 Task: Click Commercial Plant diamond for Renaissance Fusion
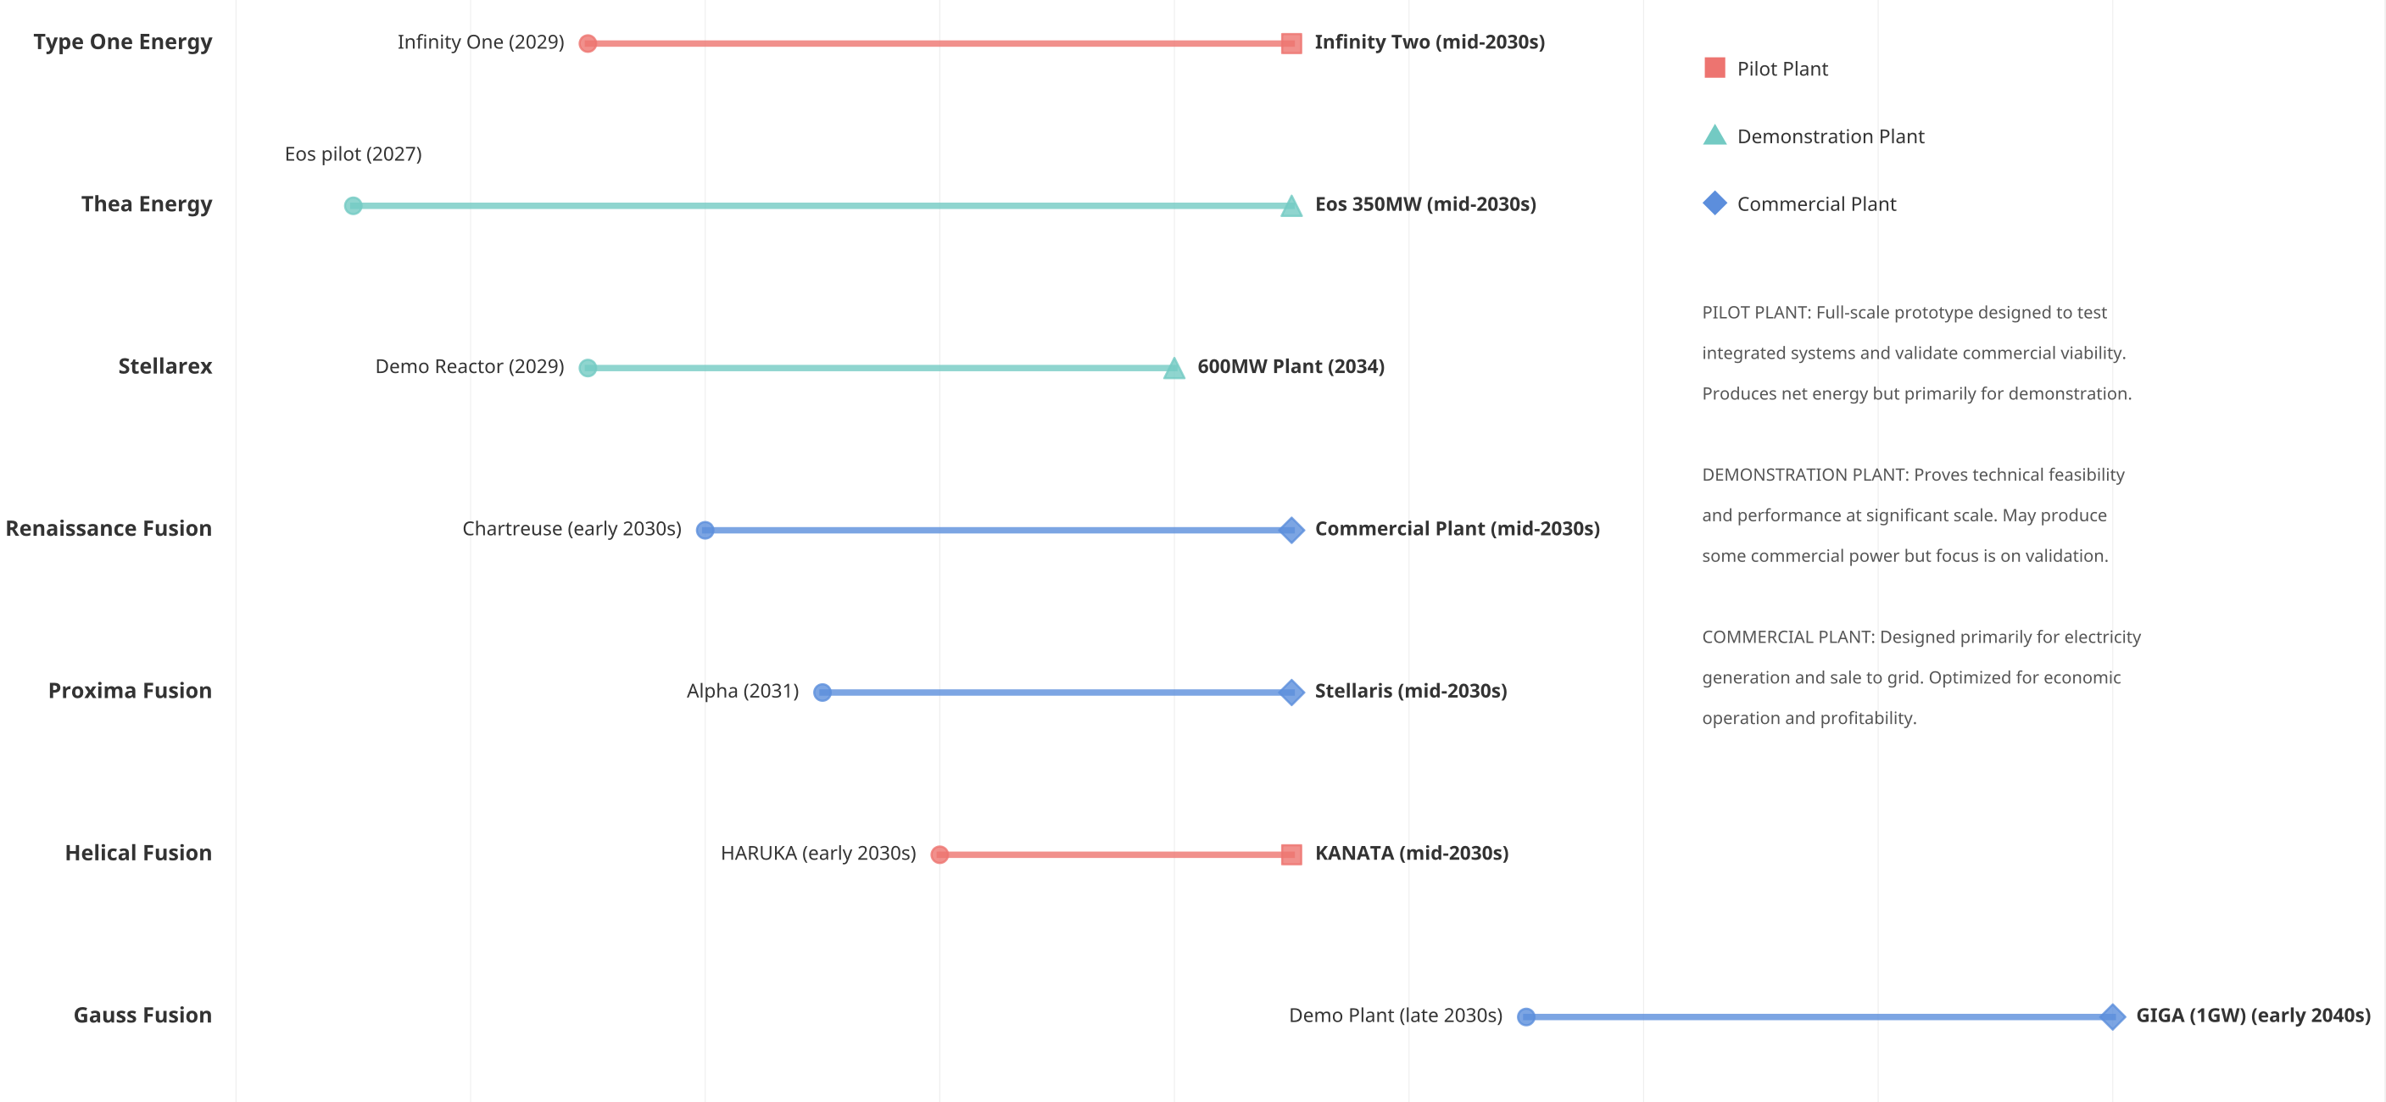click(1291, 530)
